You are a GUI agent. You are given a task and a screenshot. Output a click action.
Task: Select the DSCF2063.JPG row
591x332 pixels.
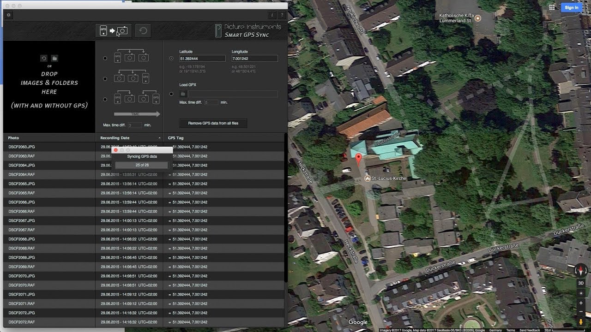click(144, 147)
